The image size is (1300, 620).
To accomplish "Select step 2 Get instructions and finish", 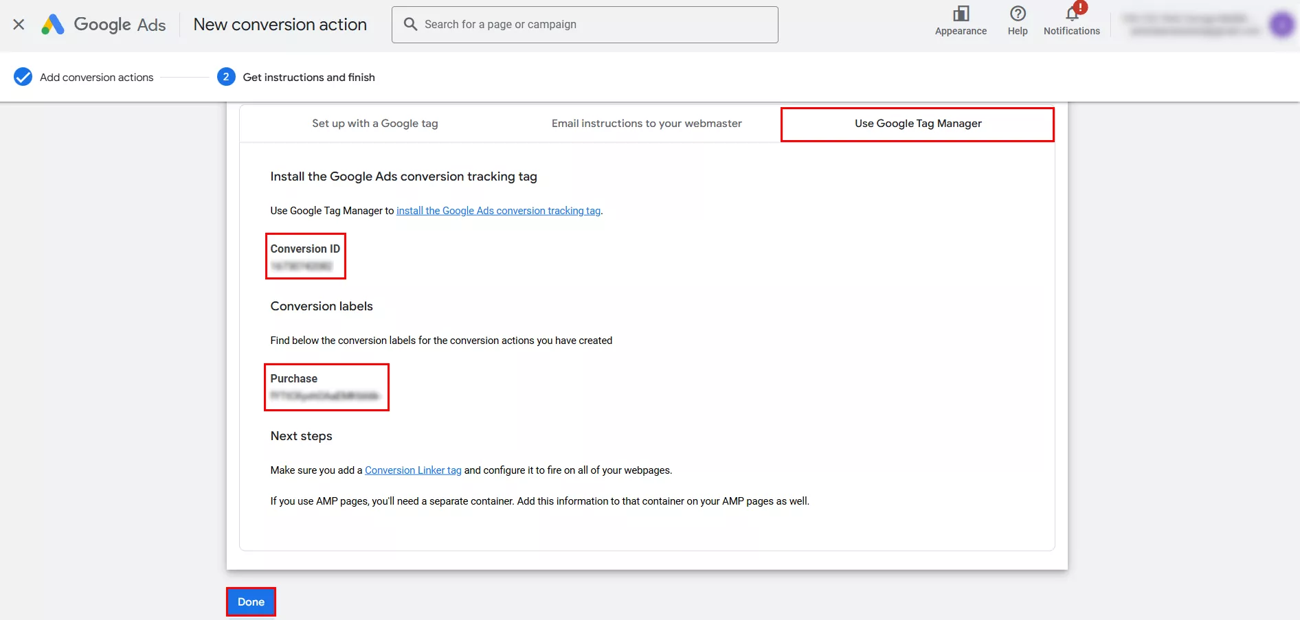I will [308, 78].
